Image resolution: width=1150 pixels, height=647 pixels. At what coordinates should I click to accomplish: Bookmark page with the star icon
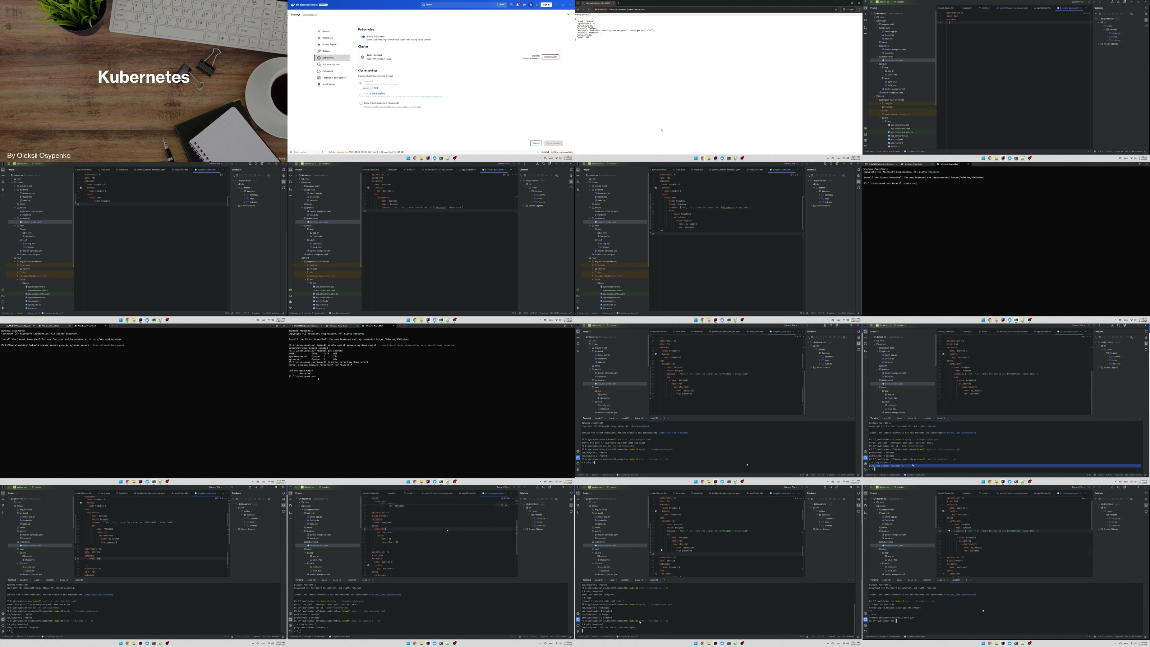click(x=836, y=9)
